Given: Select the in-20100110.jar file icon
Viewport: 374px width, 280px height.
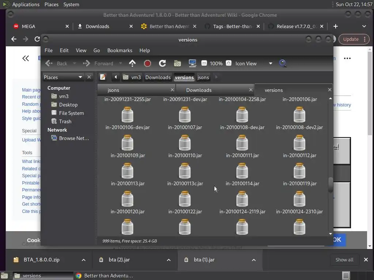Looking at the screenshot, I should (185, 143).
